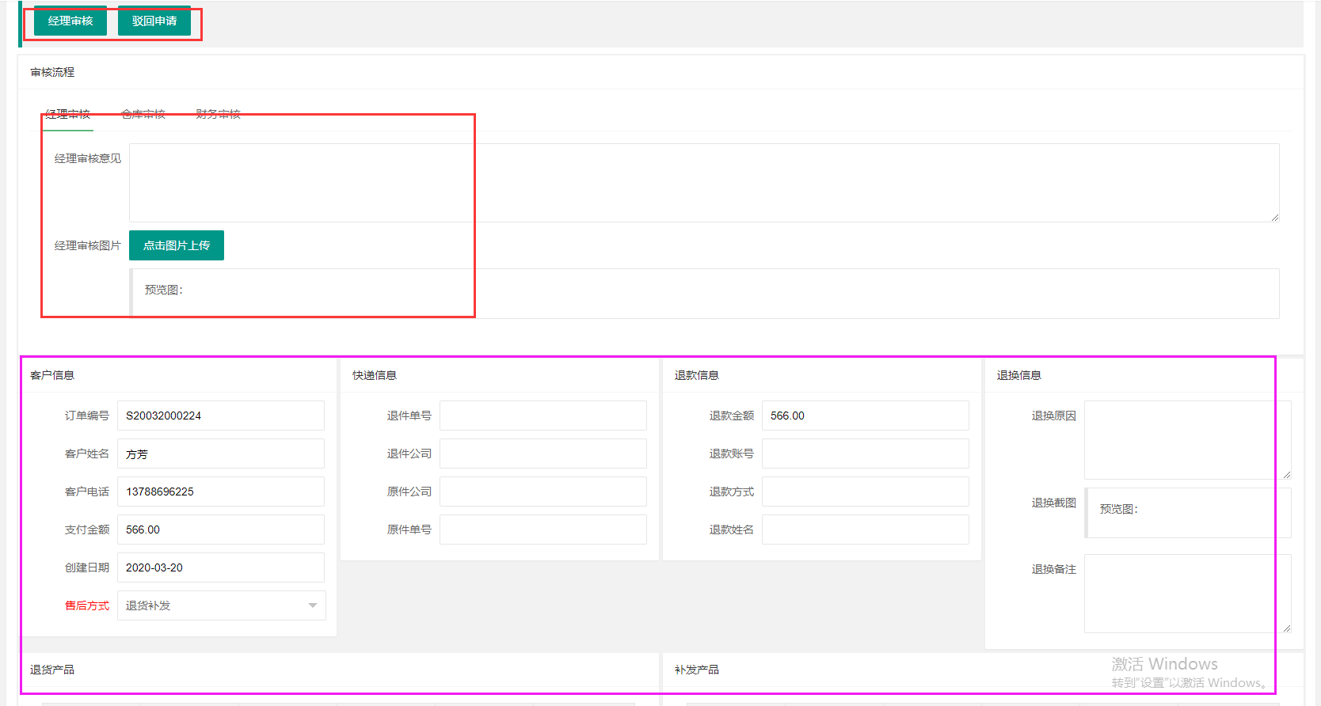The height and width of the screenshot is (706, 1321).
Task: Click the 快递信息 section heading
Action: coord(375,375)
